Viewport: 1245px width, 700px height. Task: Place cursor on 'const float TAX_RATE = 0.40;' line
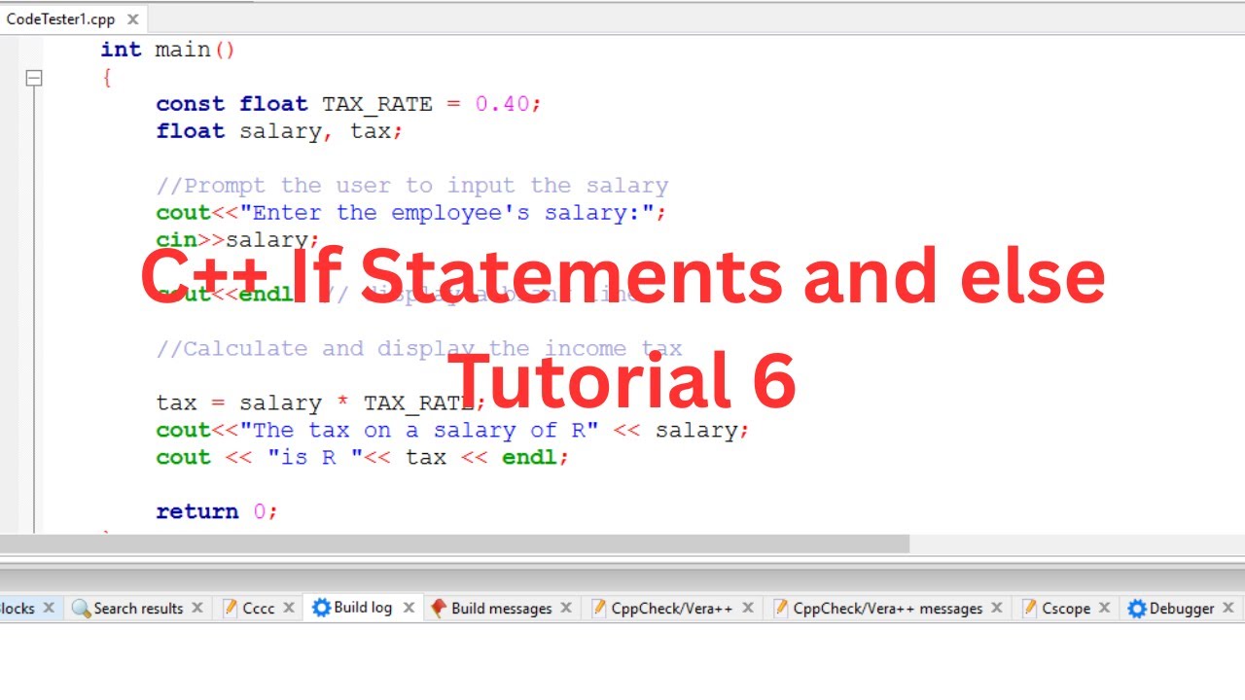(x=348, y=104)
